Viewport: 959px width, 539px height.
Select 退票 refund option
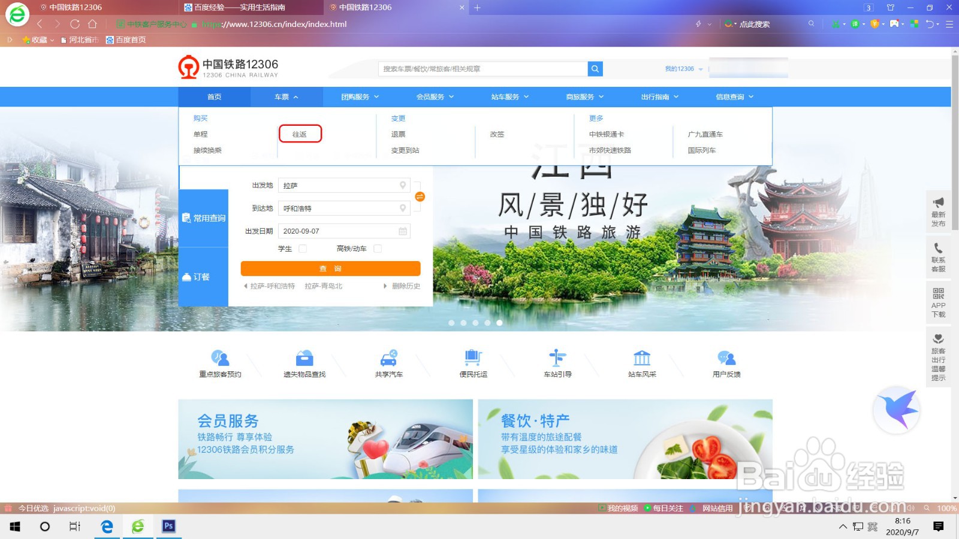coord(399,134)
